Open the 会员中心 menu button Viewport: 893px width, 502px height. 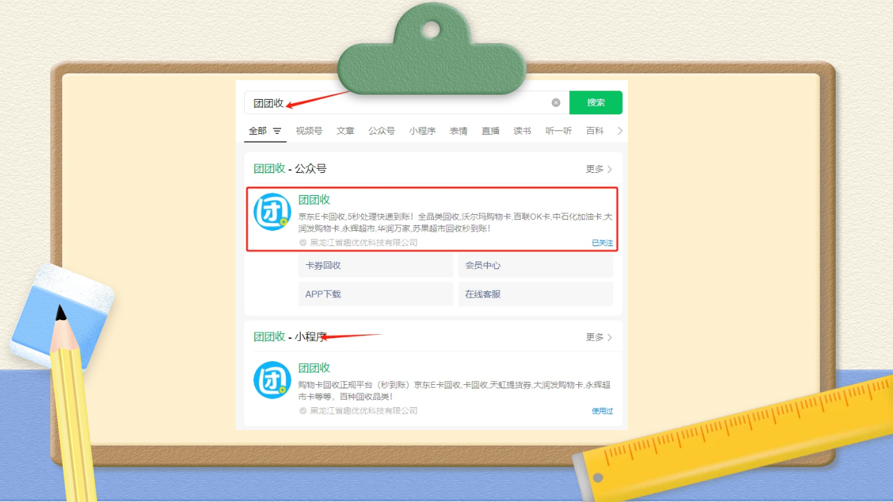point(536,266)
